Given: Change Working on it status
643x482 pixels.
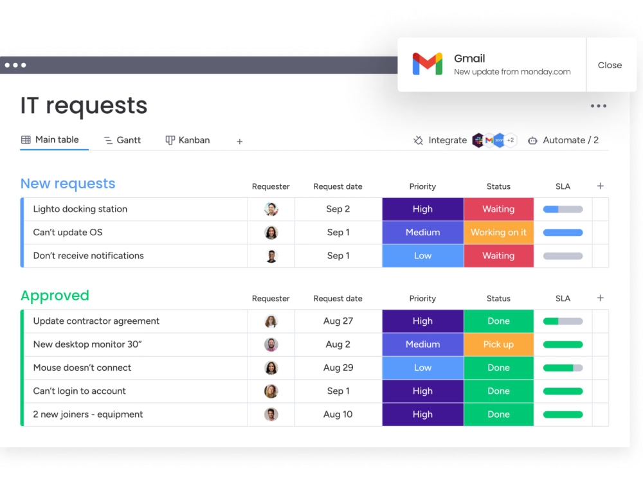Looking at the screenshot, I should click(499, 233).
